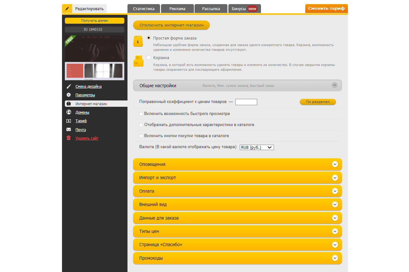Image resolution: width=409 pixels, height=272 pixels.
Task: Expand the Оповещения section
Action: 335,164
